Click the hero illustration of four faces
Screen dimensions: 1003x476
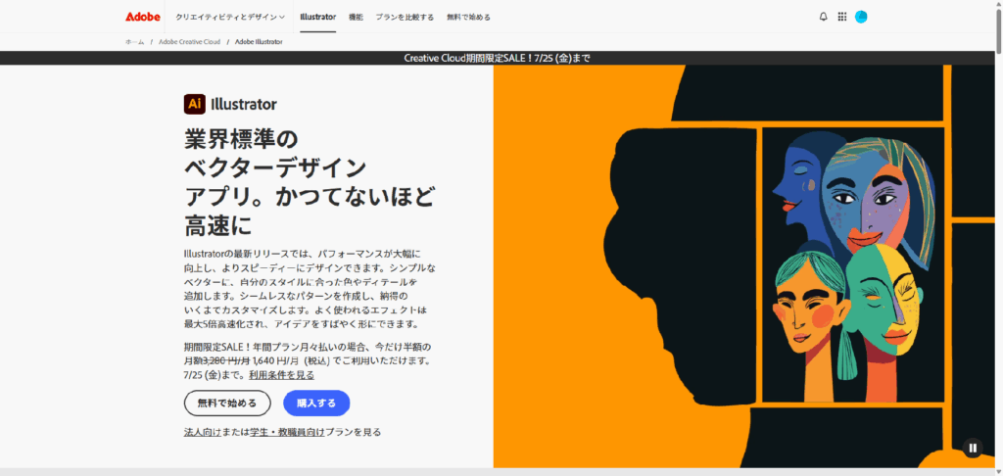click(x=851, y=264)
